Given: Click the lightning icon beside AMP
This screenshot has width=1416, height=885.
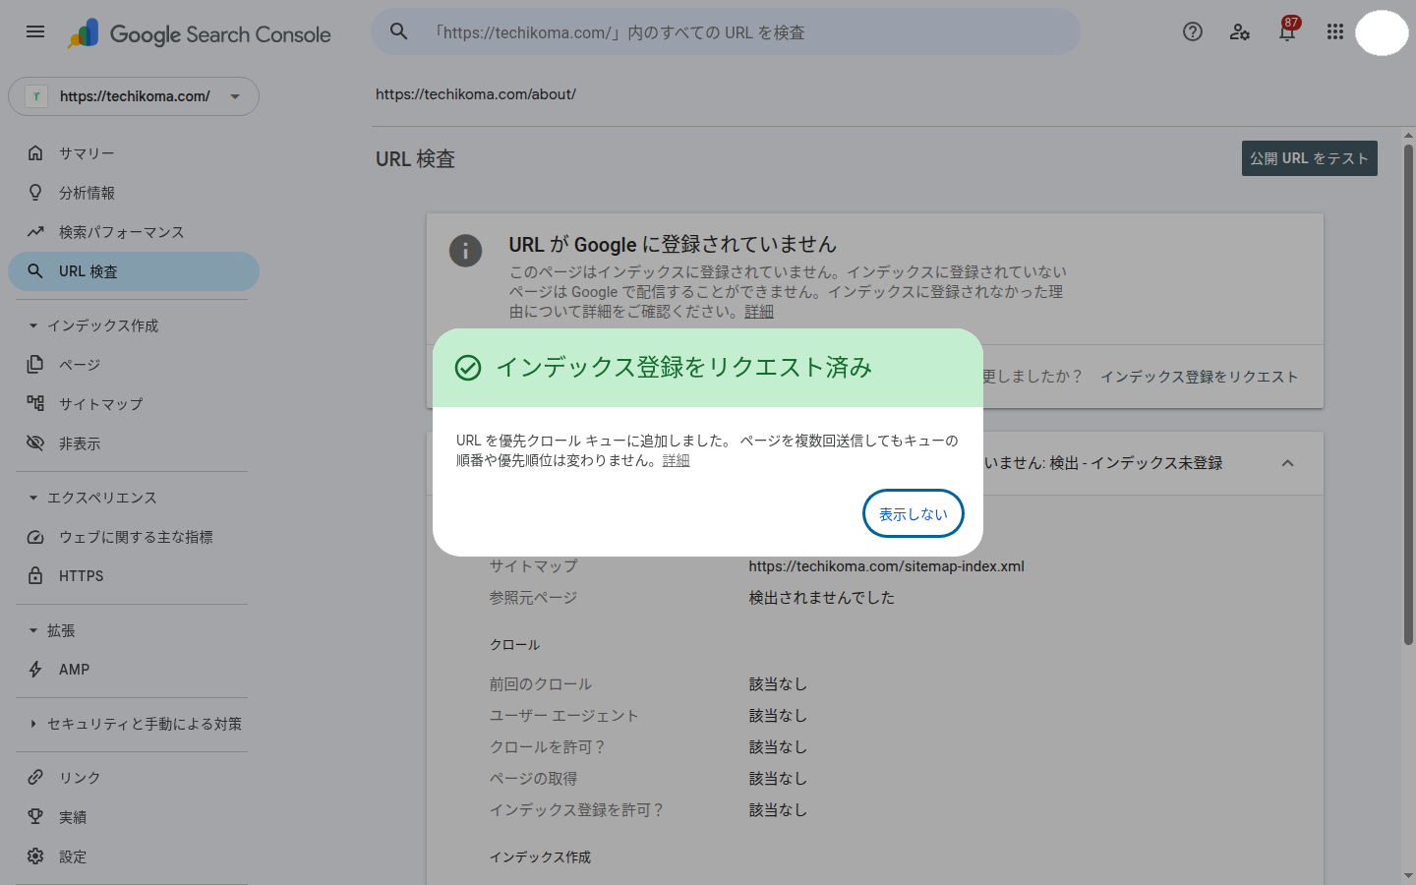Looking at the screenshot, I should coord(35,669).
